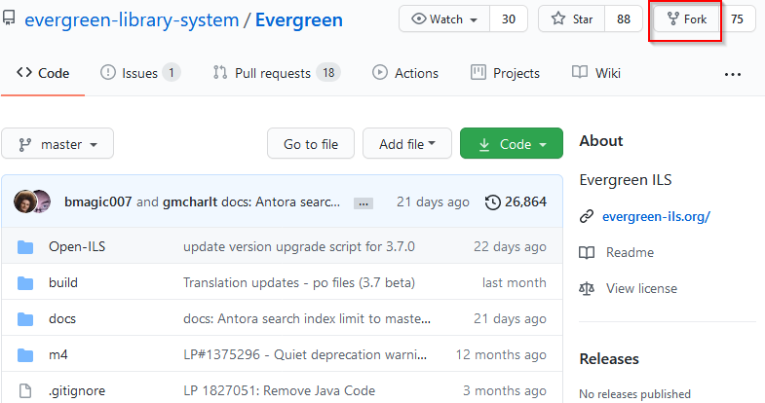Click the commit history clock icon
This screenshot has width=765, height=403.
click(493, 202)
